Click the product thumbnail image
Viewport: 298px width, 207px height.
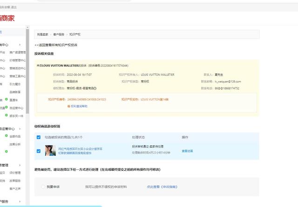point(50,150)
